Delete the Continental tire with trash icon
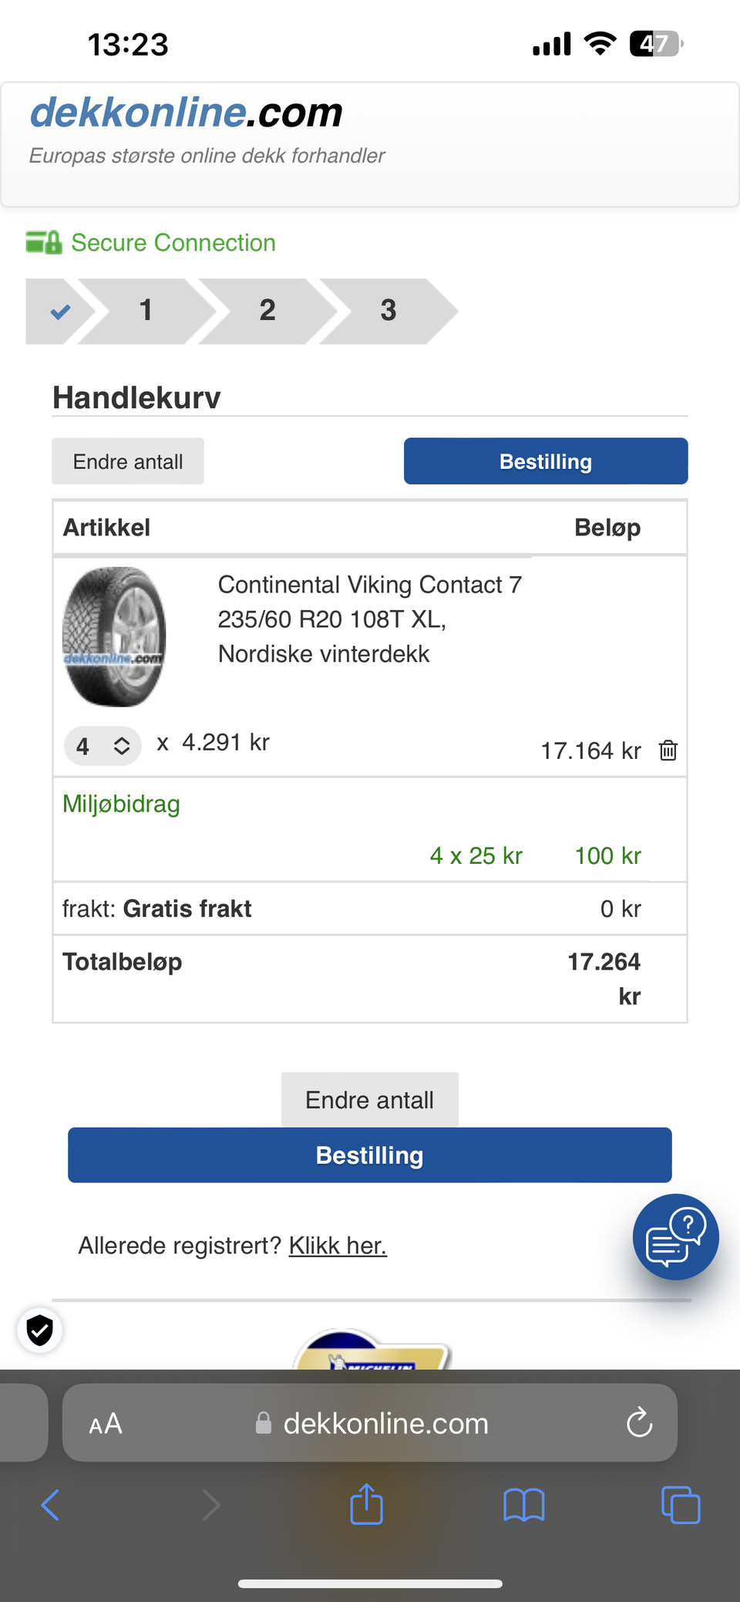The image size is (740, 1602). click(668, 750)
